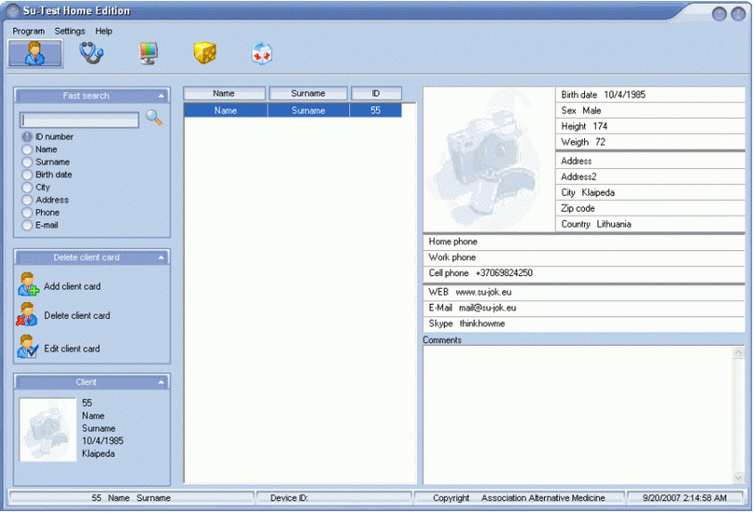
Task: Collapse the Fast search panel
Action: tap(161, 96)
